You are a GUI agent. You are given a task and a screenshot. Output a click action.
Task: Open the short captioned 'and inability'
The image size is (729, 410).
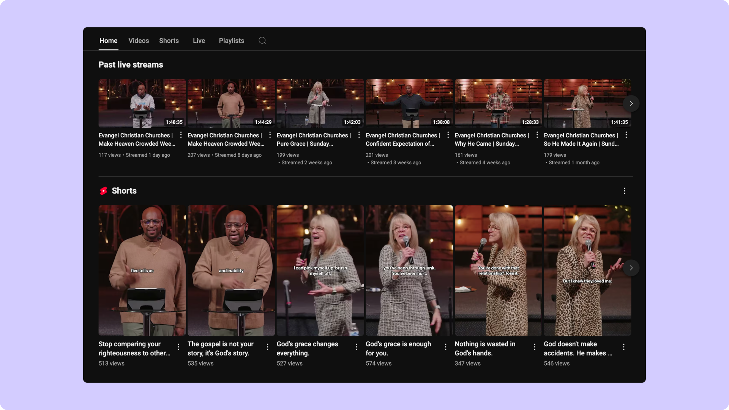tap(231, 270)
